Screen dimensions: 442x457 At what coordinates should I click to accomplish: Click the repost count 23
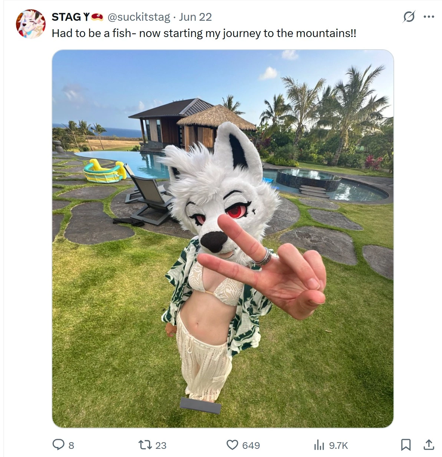click(161, 446)
